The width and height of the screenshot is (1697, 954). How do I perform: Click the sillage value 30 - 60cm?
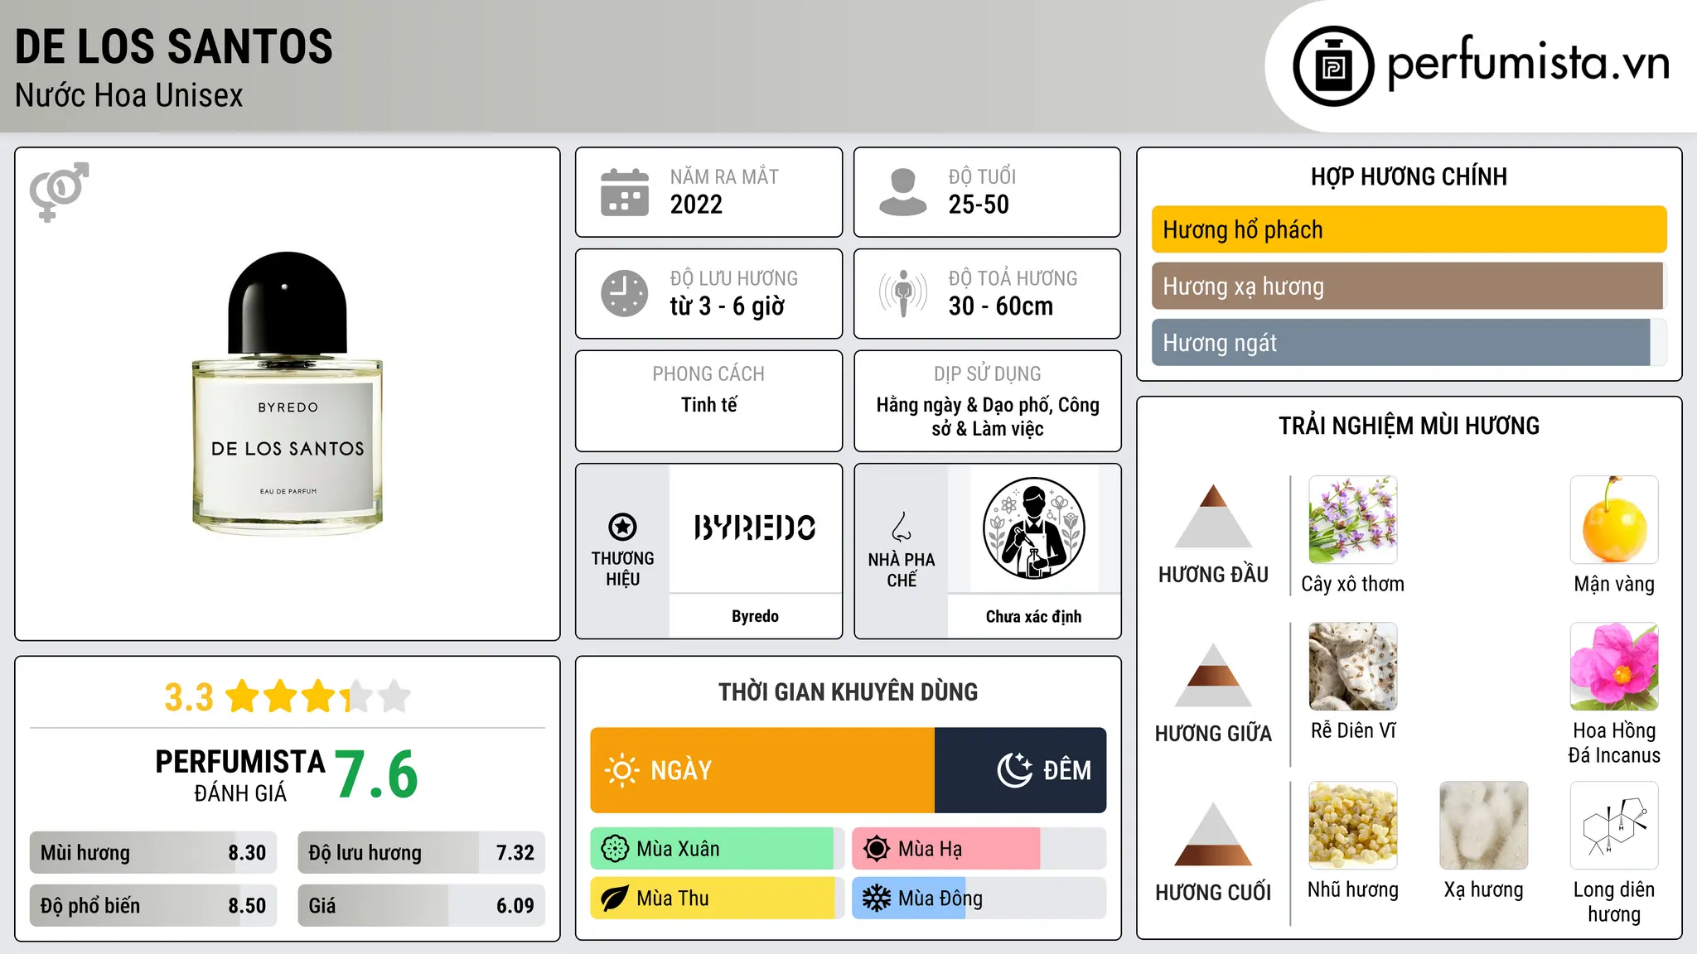point(1001,306)
